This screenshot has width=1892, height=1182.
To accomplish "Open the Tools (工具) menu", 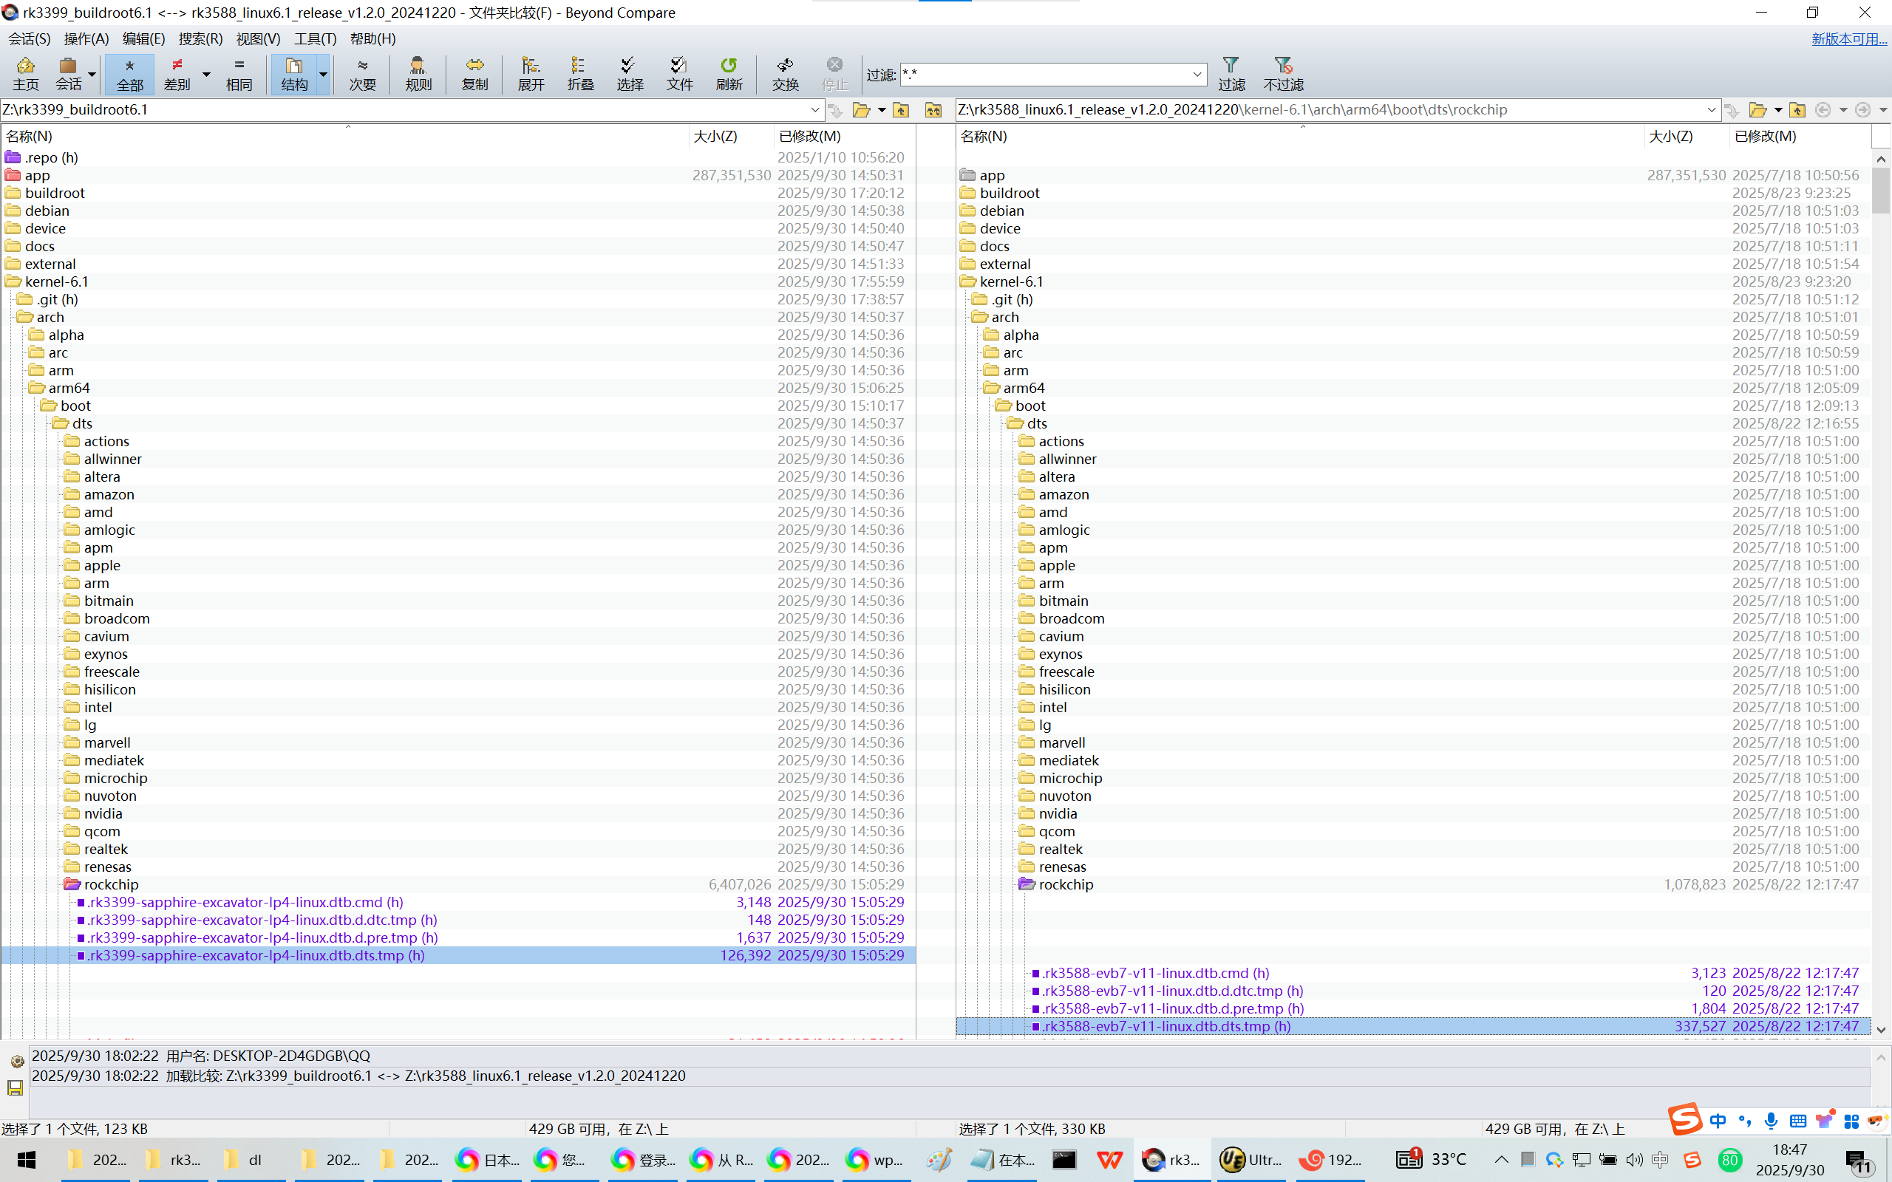I will 314,38.
